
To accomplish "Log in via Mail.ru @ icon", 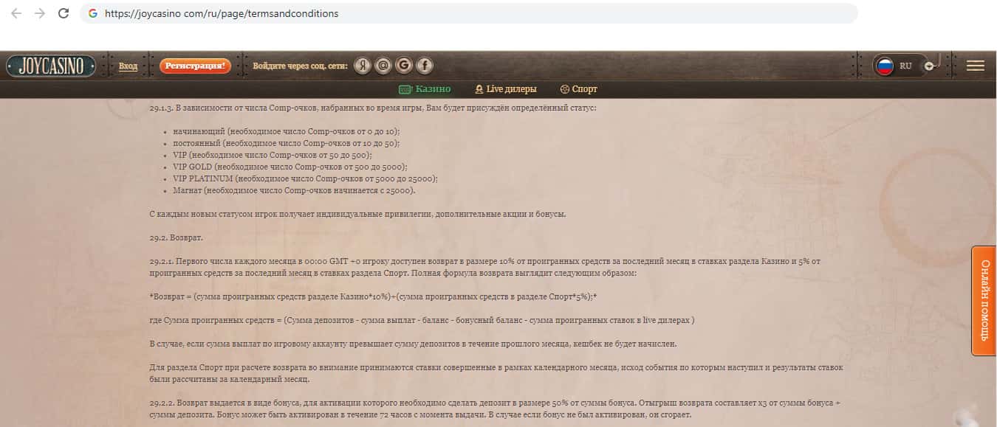I will pos(383,66).
